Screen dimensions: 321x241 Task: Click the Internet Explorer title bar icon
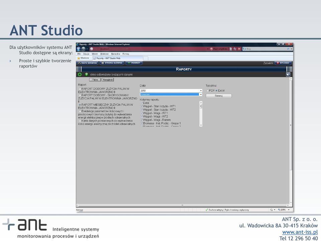(x=77, y=44)
